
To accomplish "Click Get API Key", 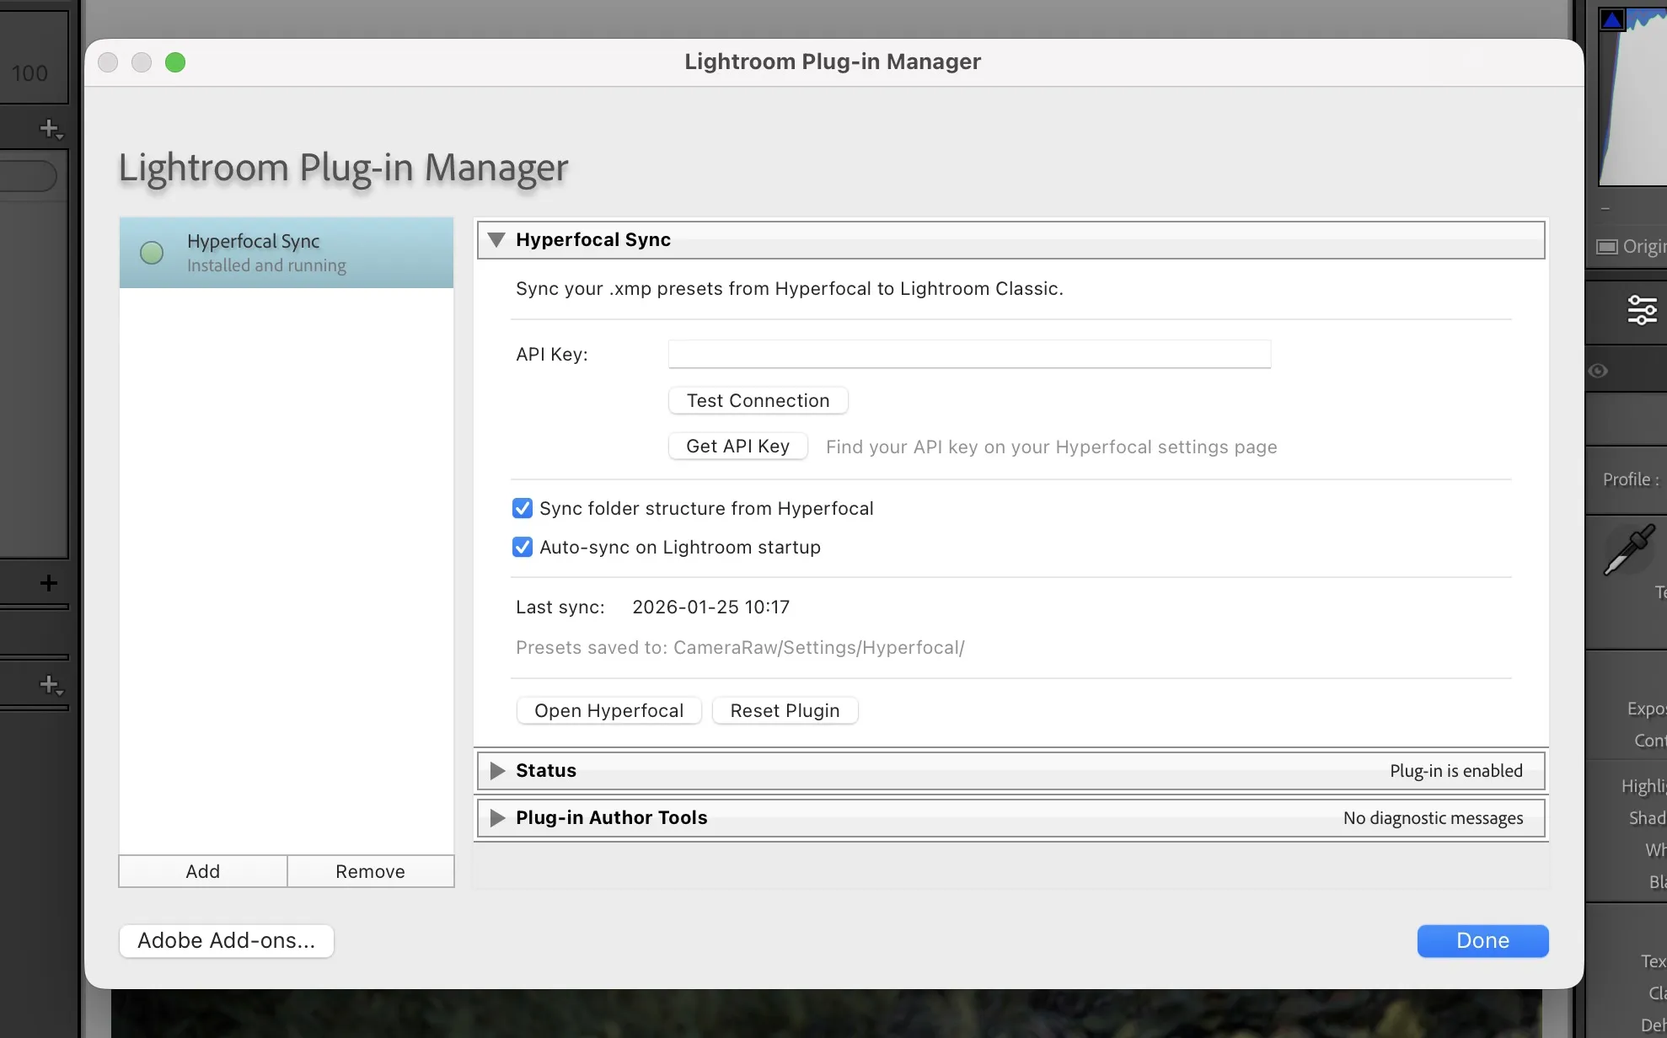I will pyautogui.click(x=737, y=446).
